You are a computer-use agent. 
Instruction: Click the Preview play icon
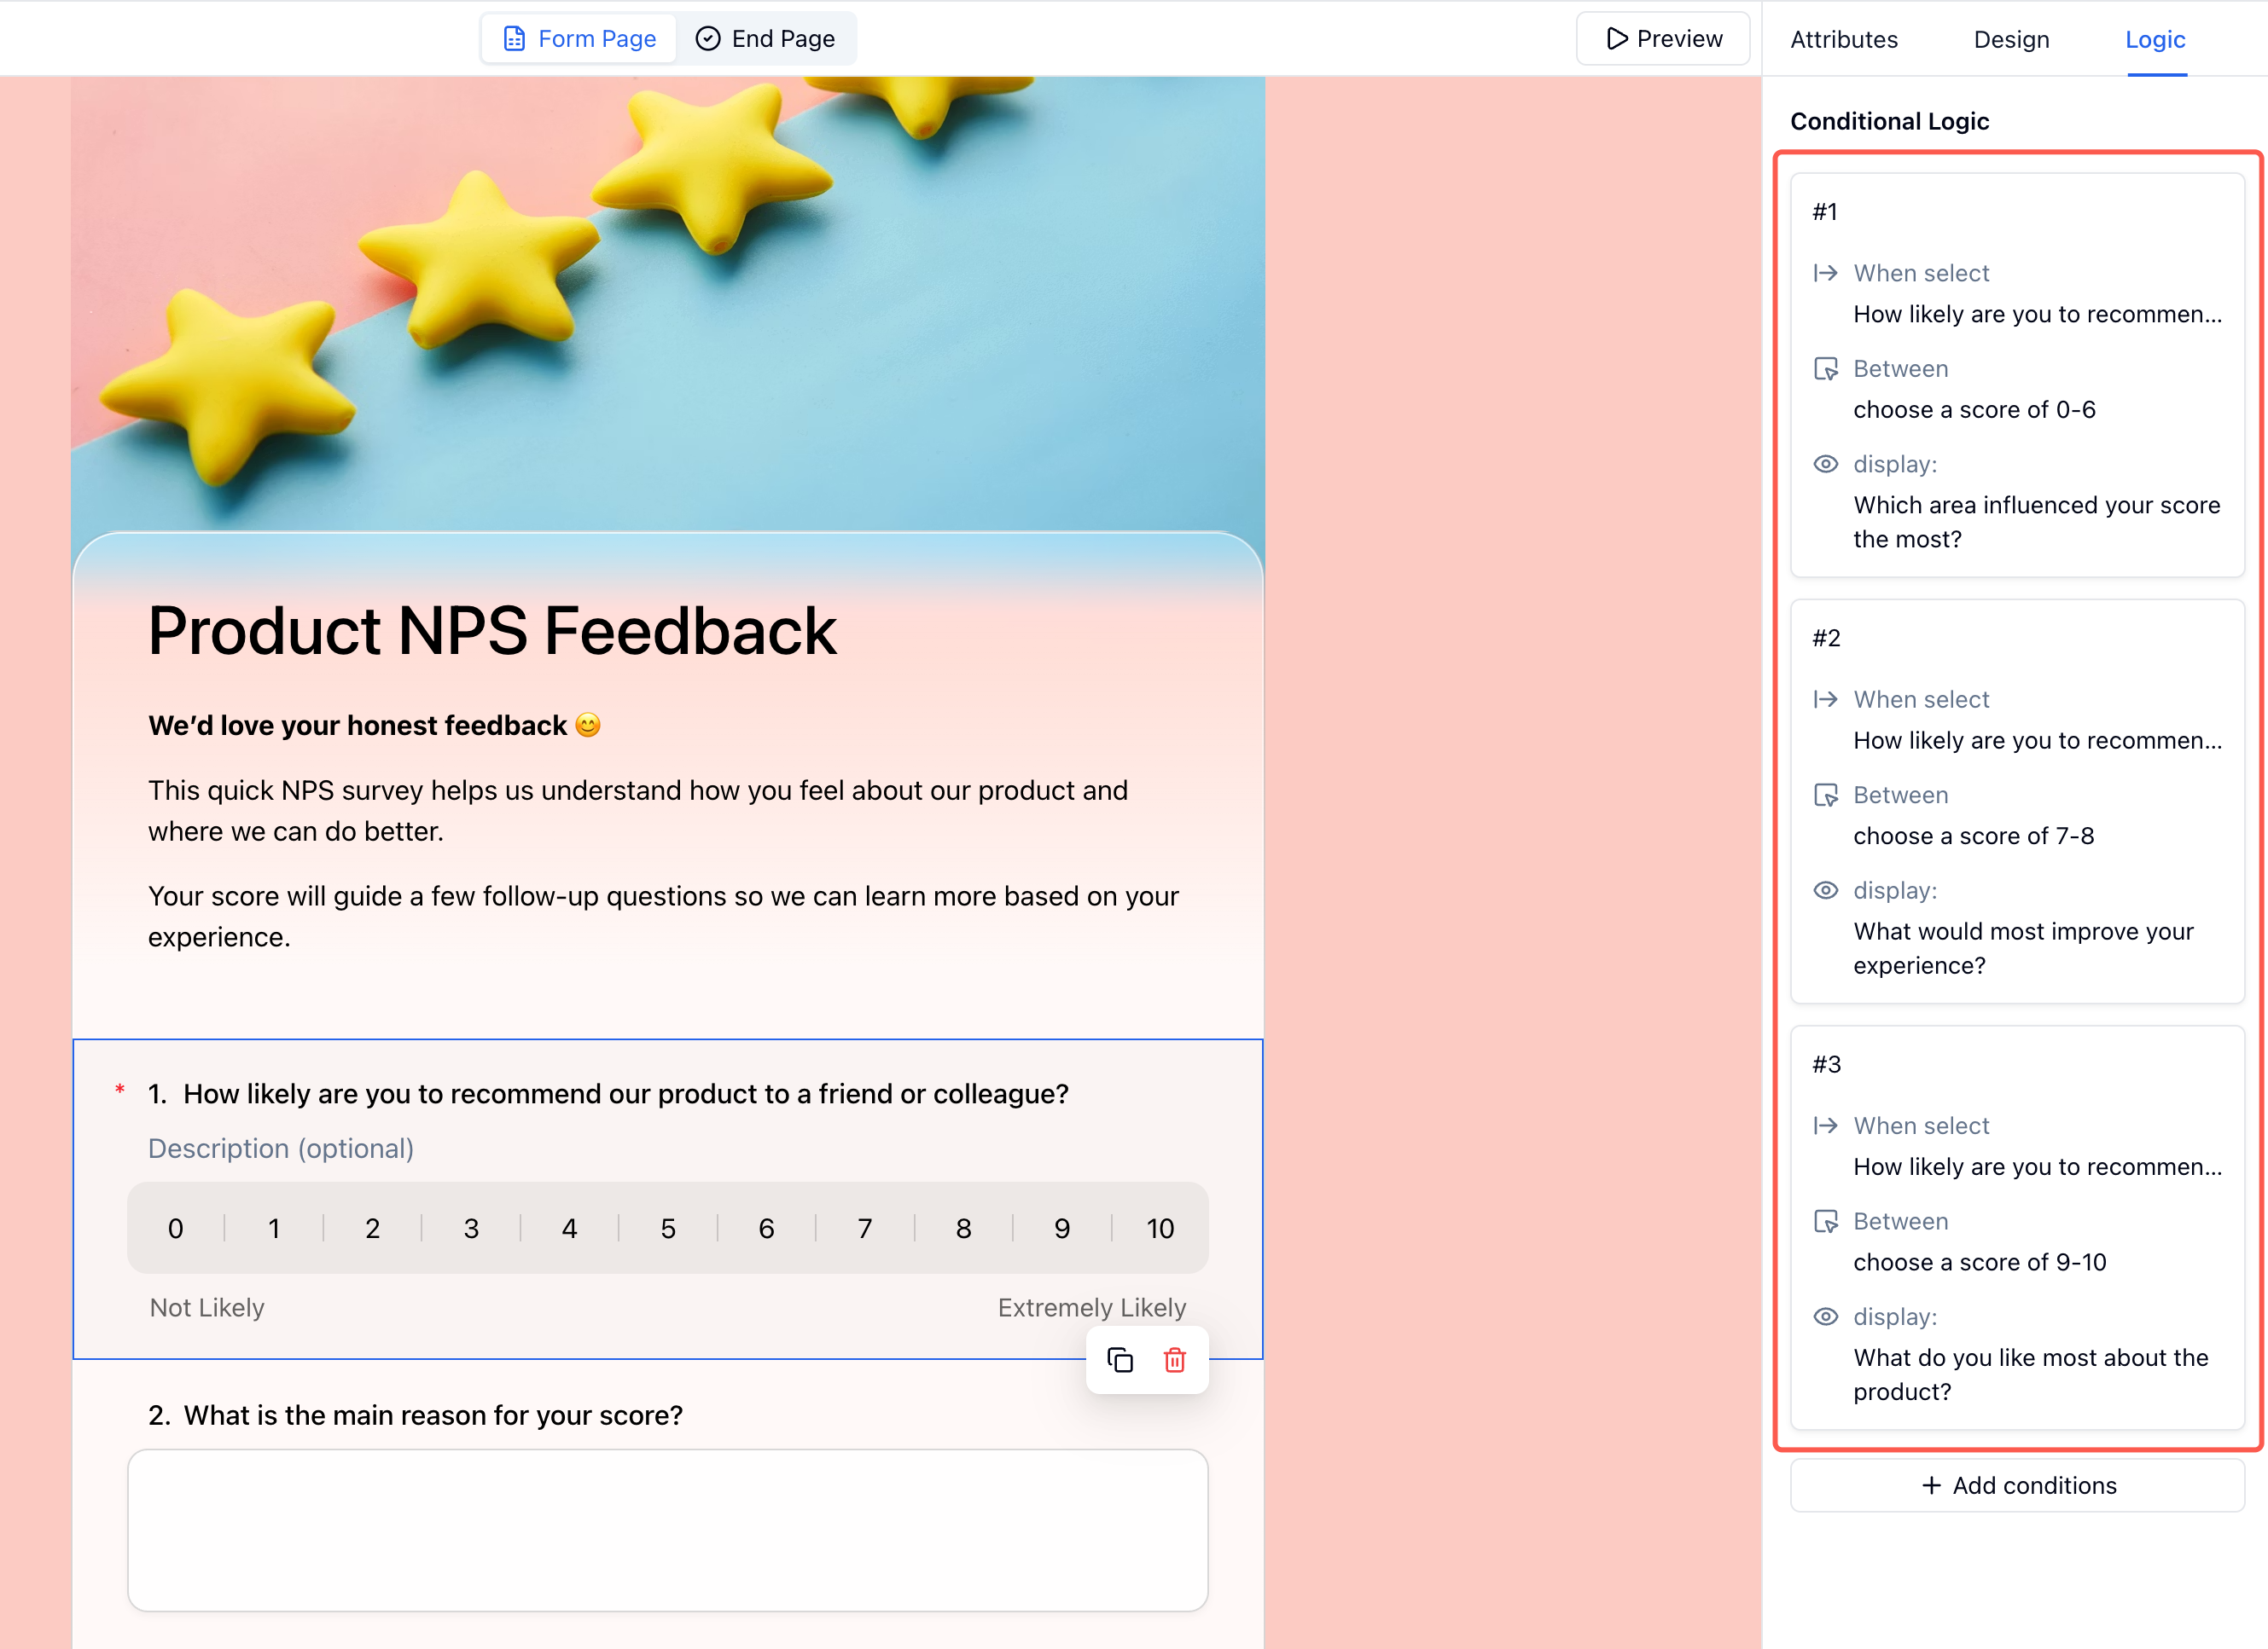(x=1616, y=38)
